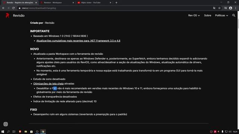Click the taskbar search magnifier
239x134 pixels.
(x=8, y=131)
